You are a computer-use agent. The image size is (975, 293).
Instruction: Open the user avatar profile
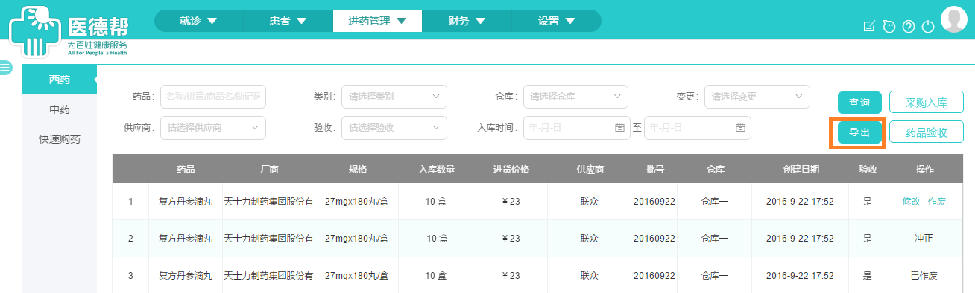click(x=954, y=20)
